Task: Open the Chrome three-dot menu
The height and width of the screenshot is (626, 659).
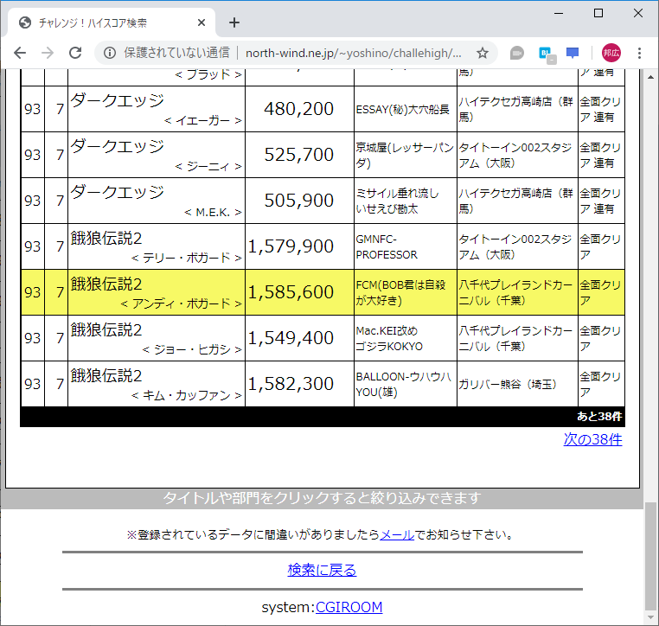Action: (639, 53)
